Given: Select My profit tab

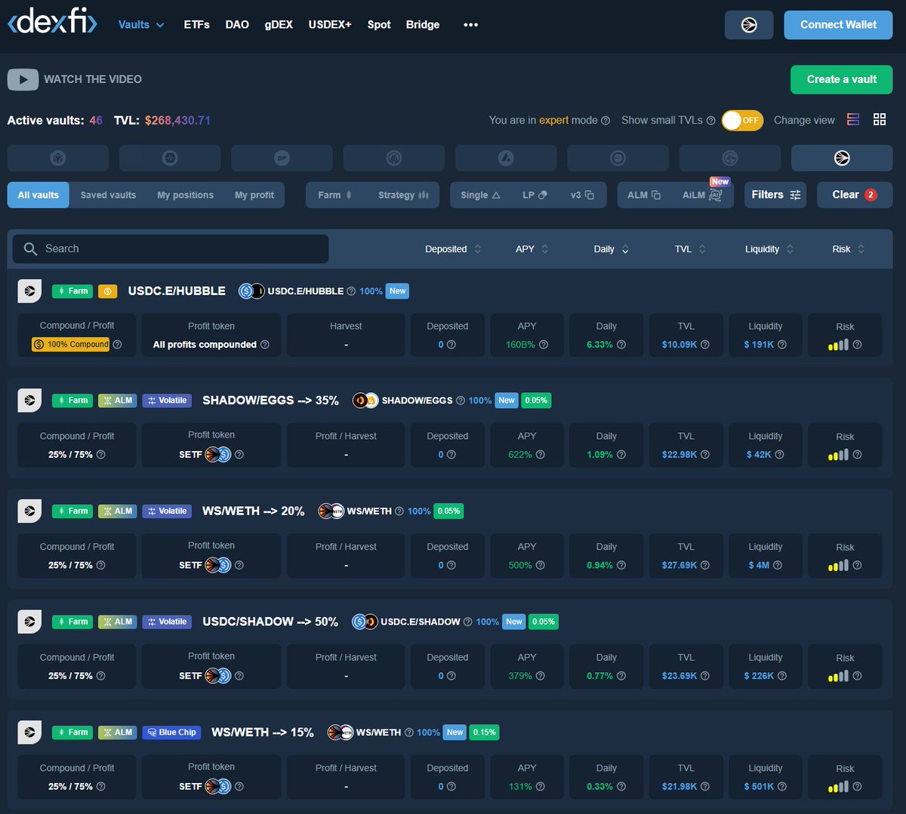Looking at the screenshot, I should pos(254,195).
